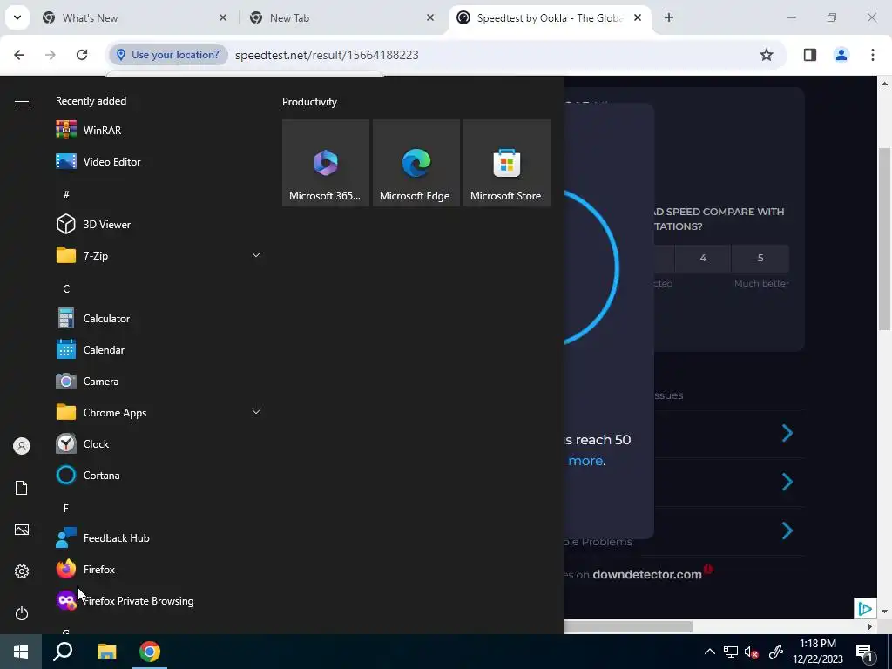
Task: Open Chrome tab search dropdown
Action: pos(17,17)
